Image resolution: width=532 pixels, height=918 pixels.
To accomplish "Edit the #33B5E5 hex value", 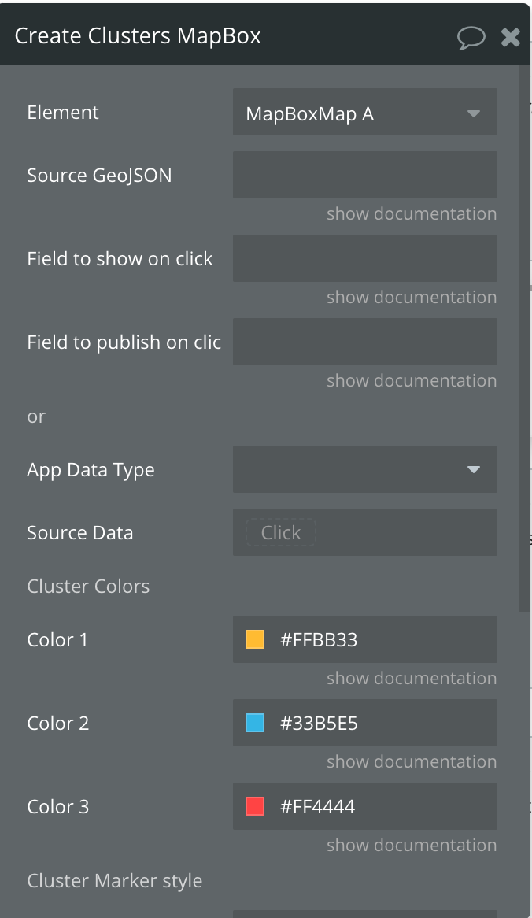I will pyautogui.click(x=319, y=723).
